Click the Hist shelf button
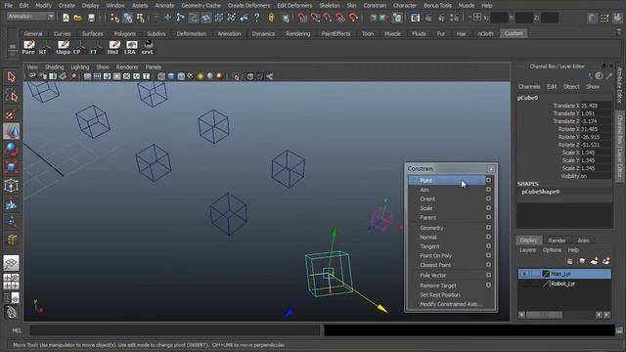 tap(113, 47)
